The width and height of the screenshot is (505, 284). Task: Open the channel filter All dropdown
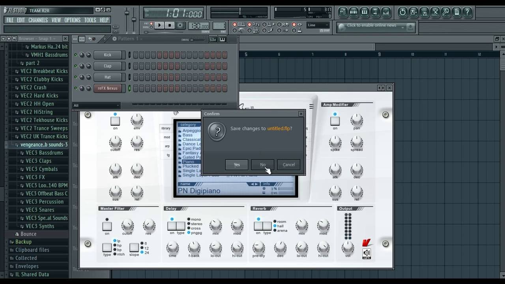[96, 105]
